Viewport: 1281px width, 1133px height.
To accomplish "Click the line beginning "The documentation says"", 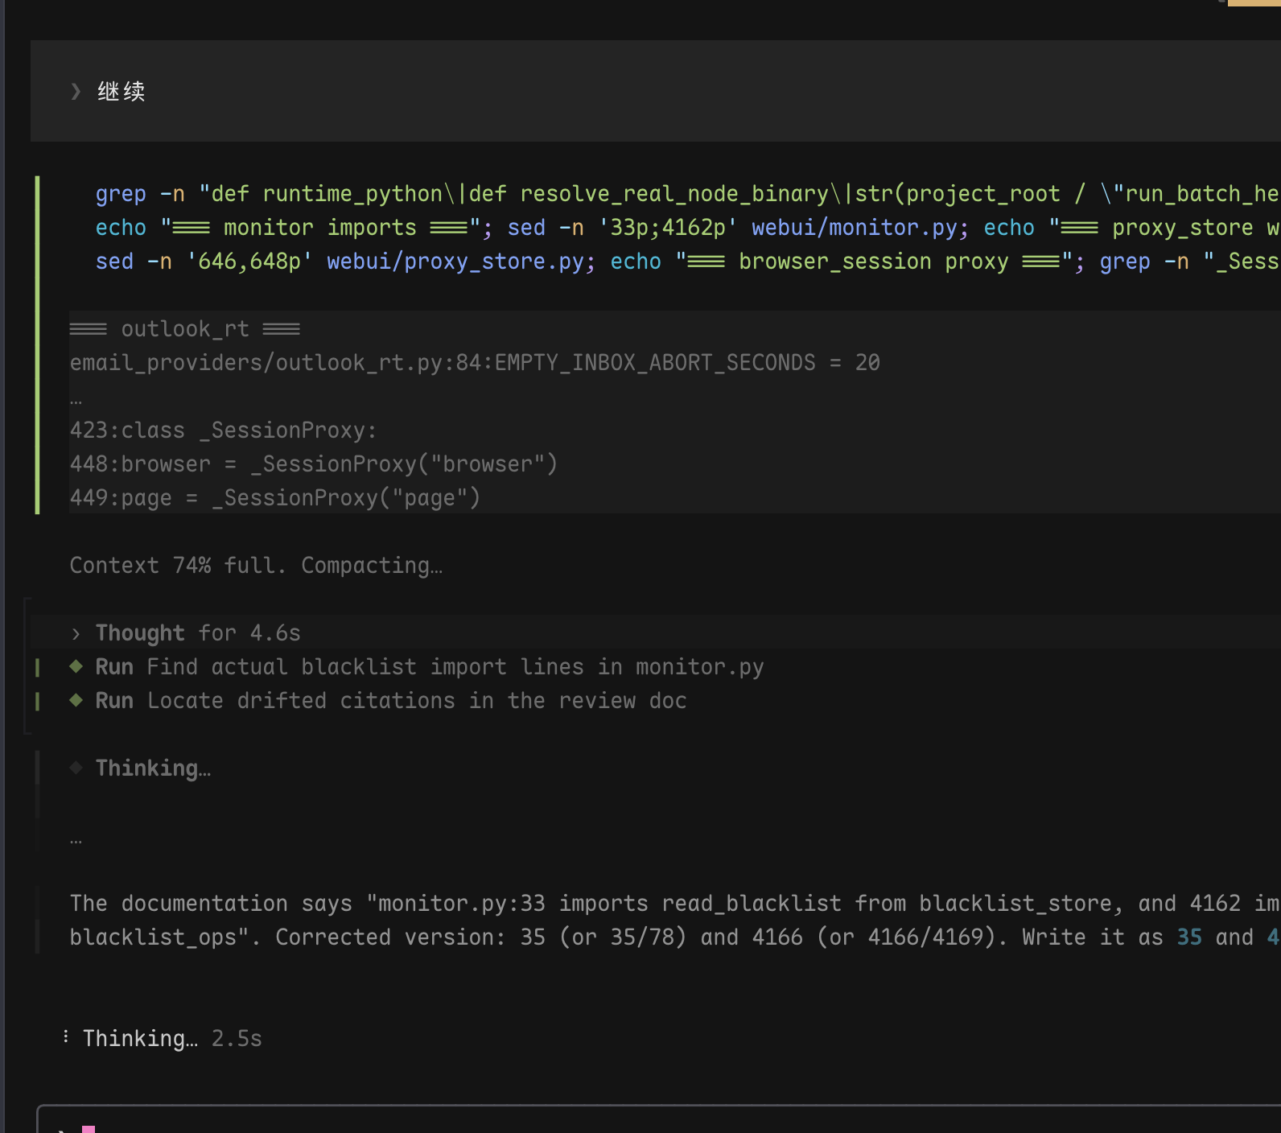I will [674, 904].
